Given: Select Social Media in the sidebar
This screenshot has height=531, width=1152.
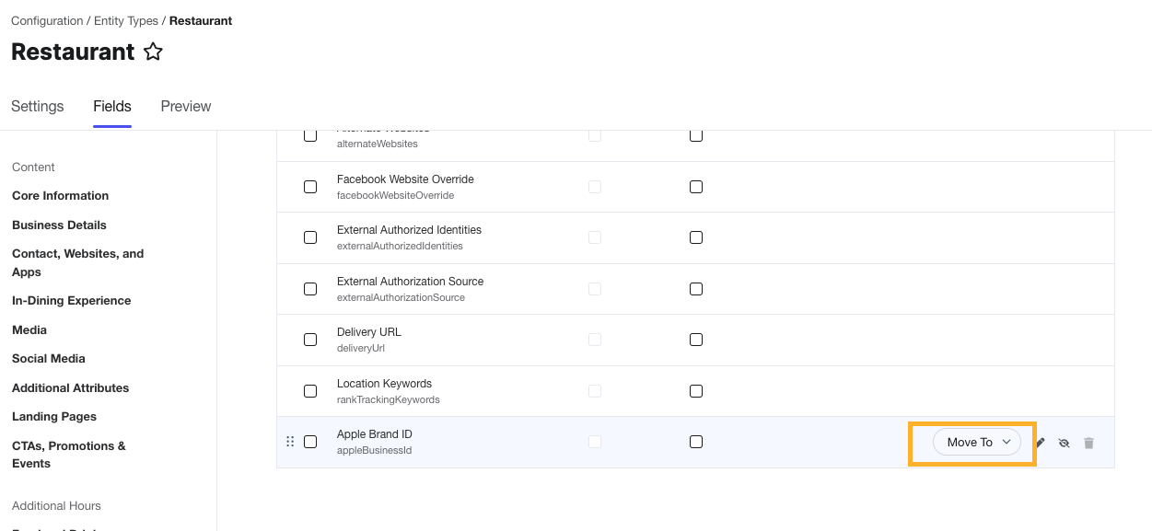Looking at the screenshot, I should (x=49, y=359).
